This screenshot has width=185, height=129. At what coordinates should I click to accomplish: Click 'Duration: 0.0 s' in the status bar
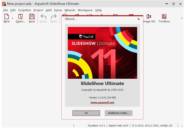coord(97,126)
